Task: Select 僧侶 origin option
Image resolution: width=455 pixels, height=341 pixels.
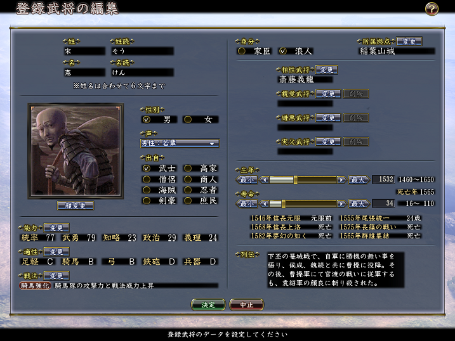Action: [147, 179]
